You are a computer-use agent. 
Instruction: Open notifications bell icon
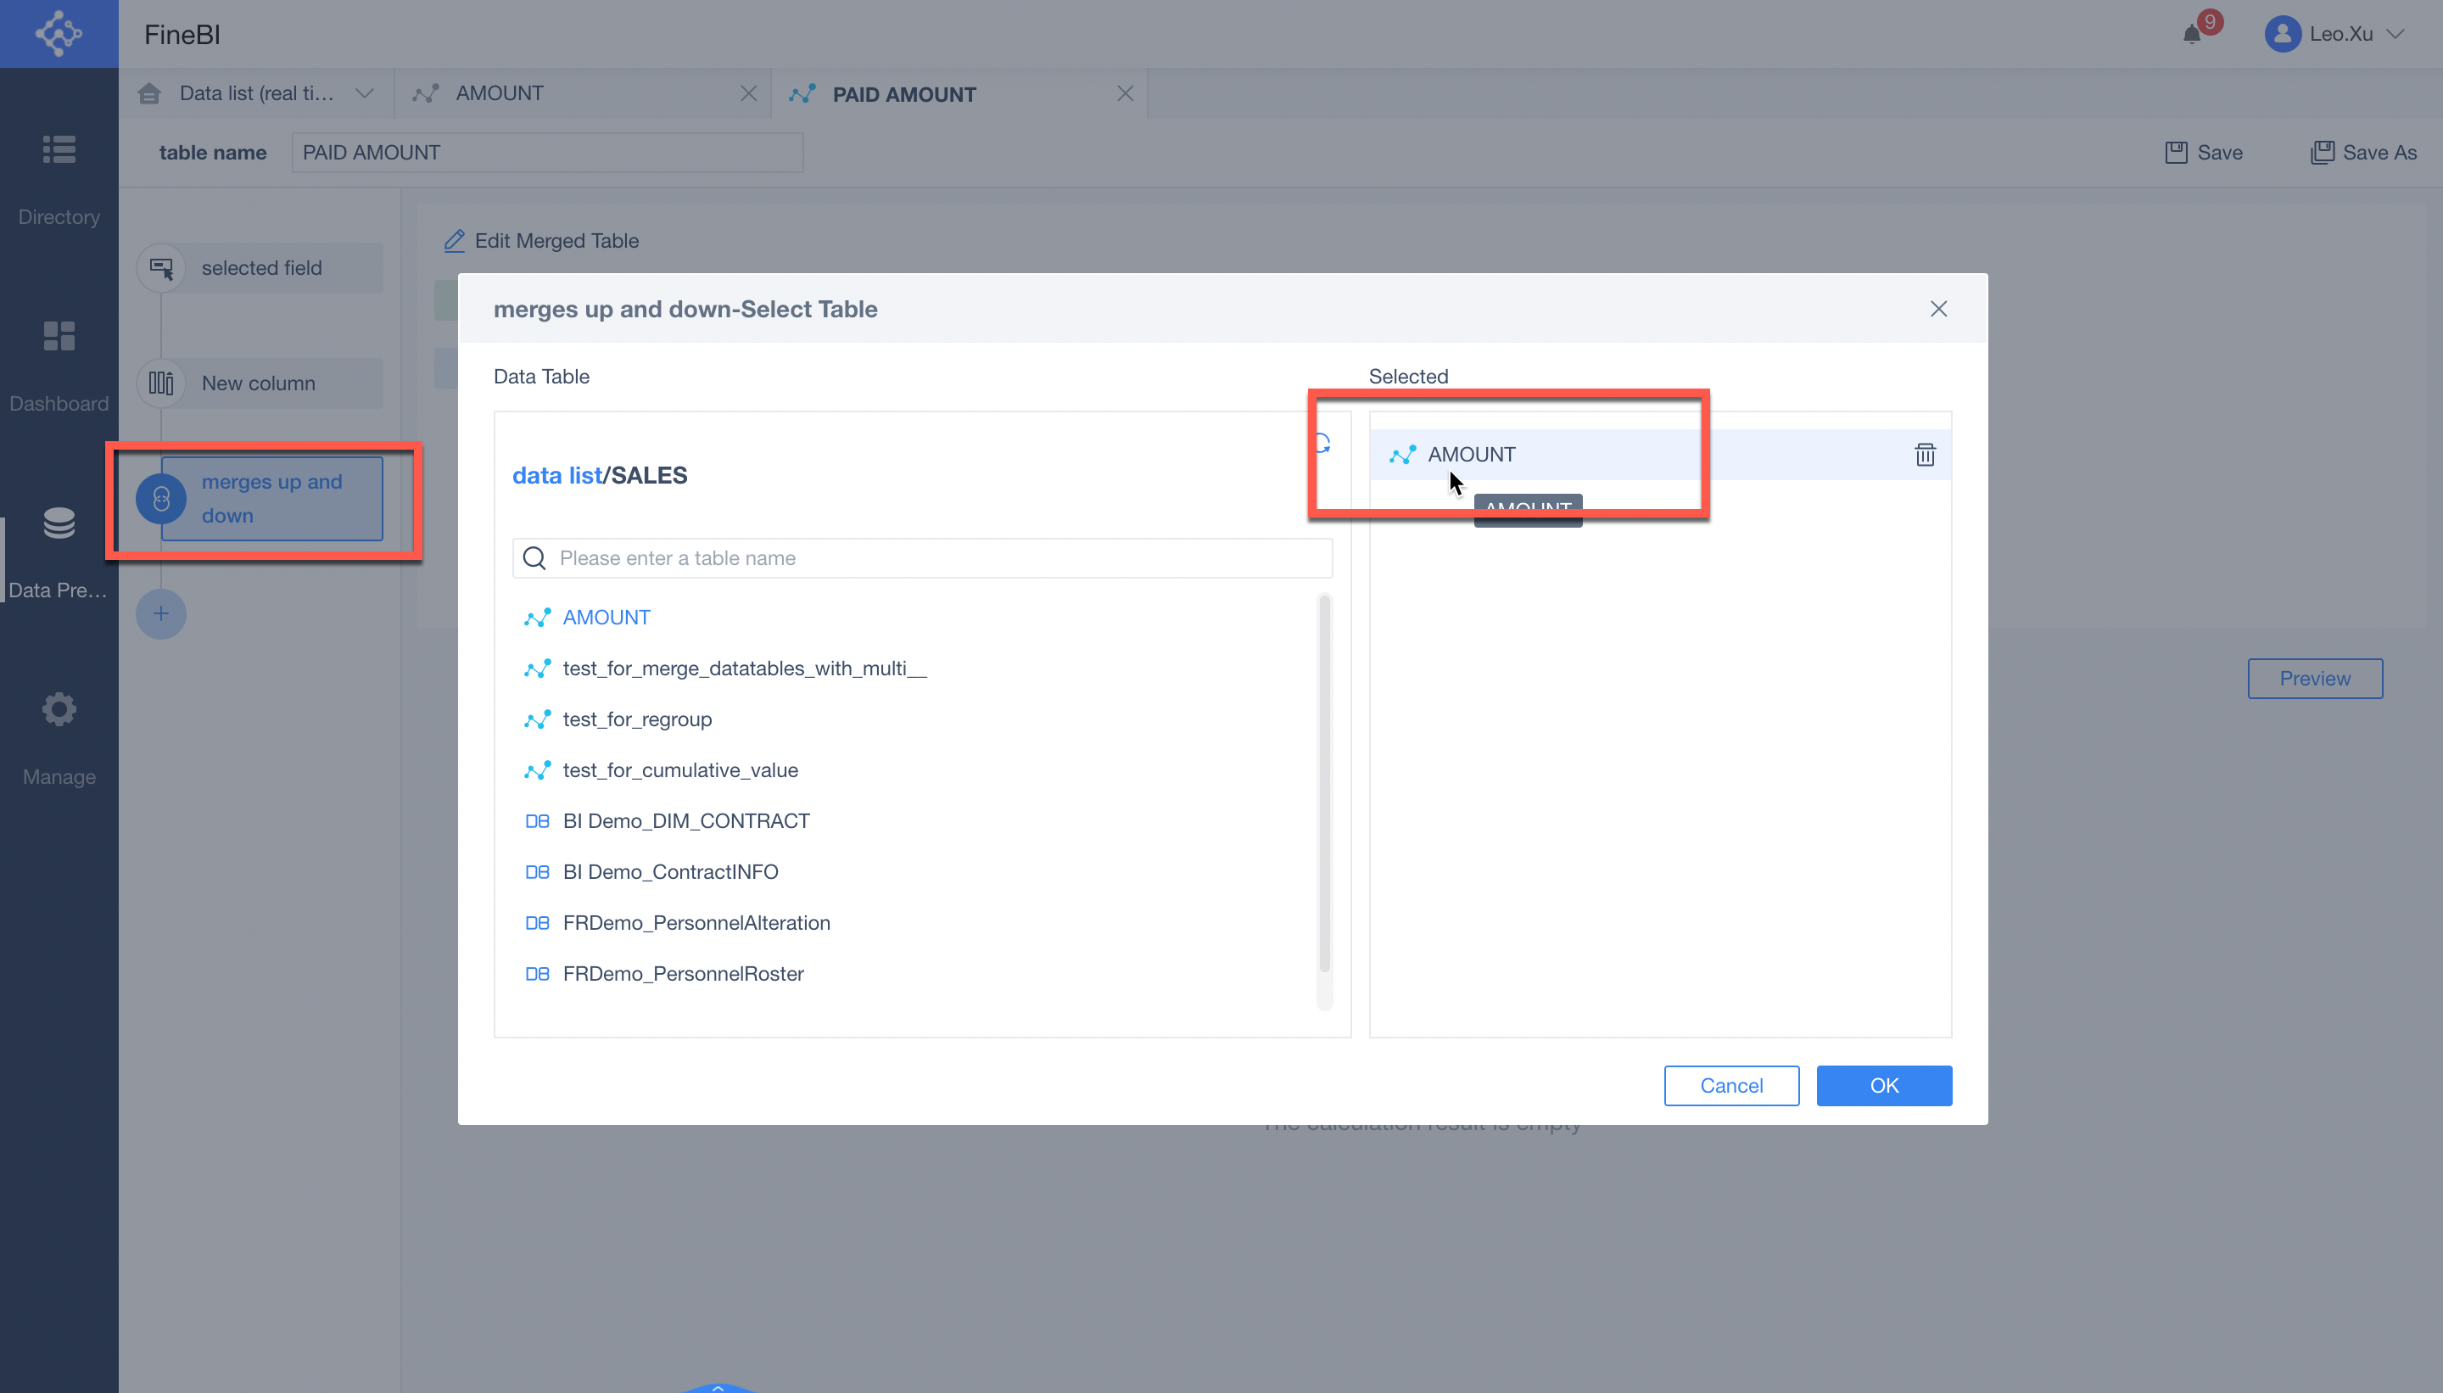click(2191, 35)
